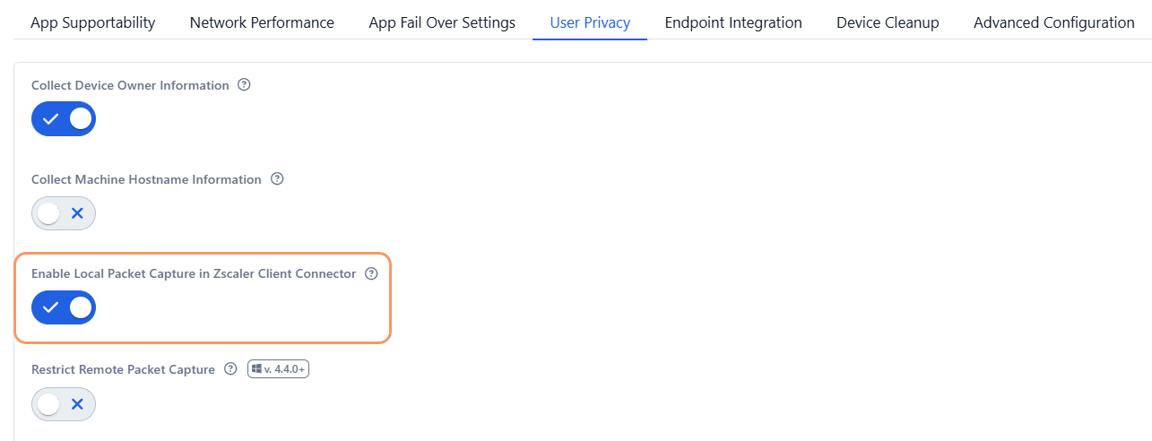Click the Windows v. 4.4.0+ version badge
Image resolution: width=1152 pixels, height=441 pixels.
[278, 369]
